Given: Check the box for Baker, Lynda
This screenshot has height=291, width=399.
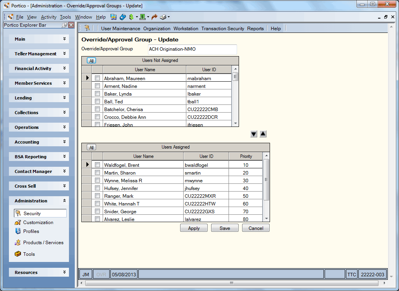Looking at the screenshot, I should coord(97,94).
